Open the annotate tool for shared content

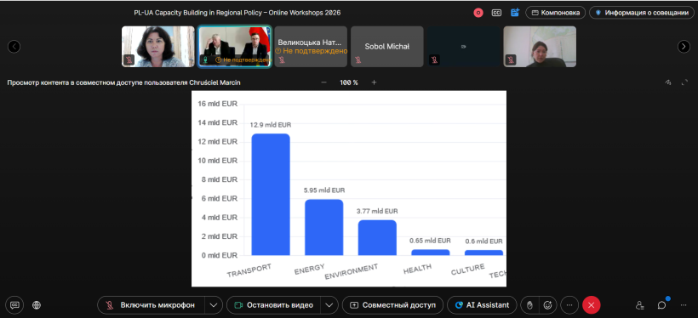(667, 82)
